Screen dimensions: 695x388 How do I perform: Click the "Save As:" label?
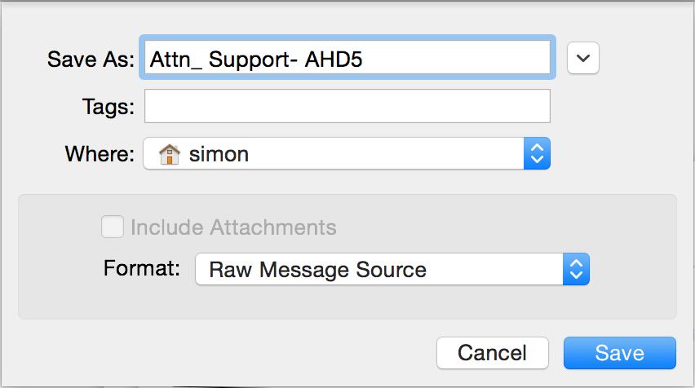91,60
